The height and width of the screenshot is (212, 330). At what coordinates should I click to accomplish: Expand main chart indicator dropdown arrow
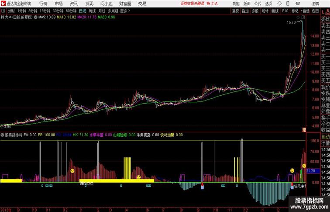(35, 17)
